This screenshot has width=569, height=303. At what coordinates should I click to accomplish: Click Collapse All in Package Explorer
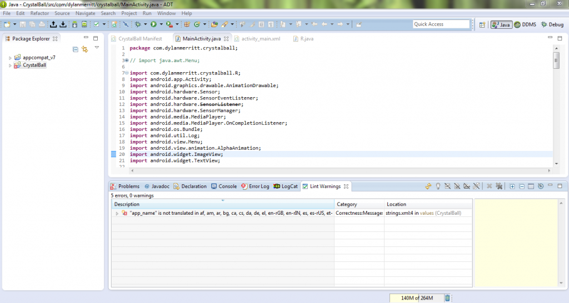[x=76, y=49]
